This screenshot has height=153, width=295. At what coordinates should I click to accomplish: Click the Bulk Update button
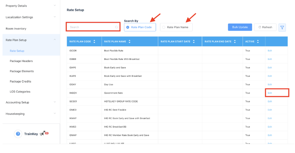click(240, 27)
